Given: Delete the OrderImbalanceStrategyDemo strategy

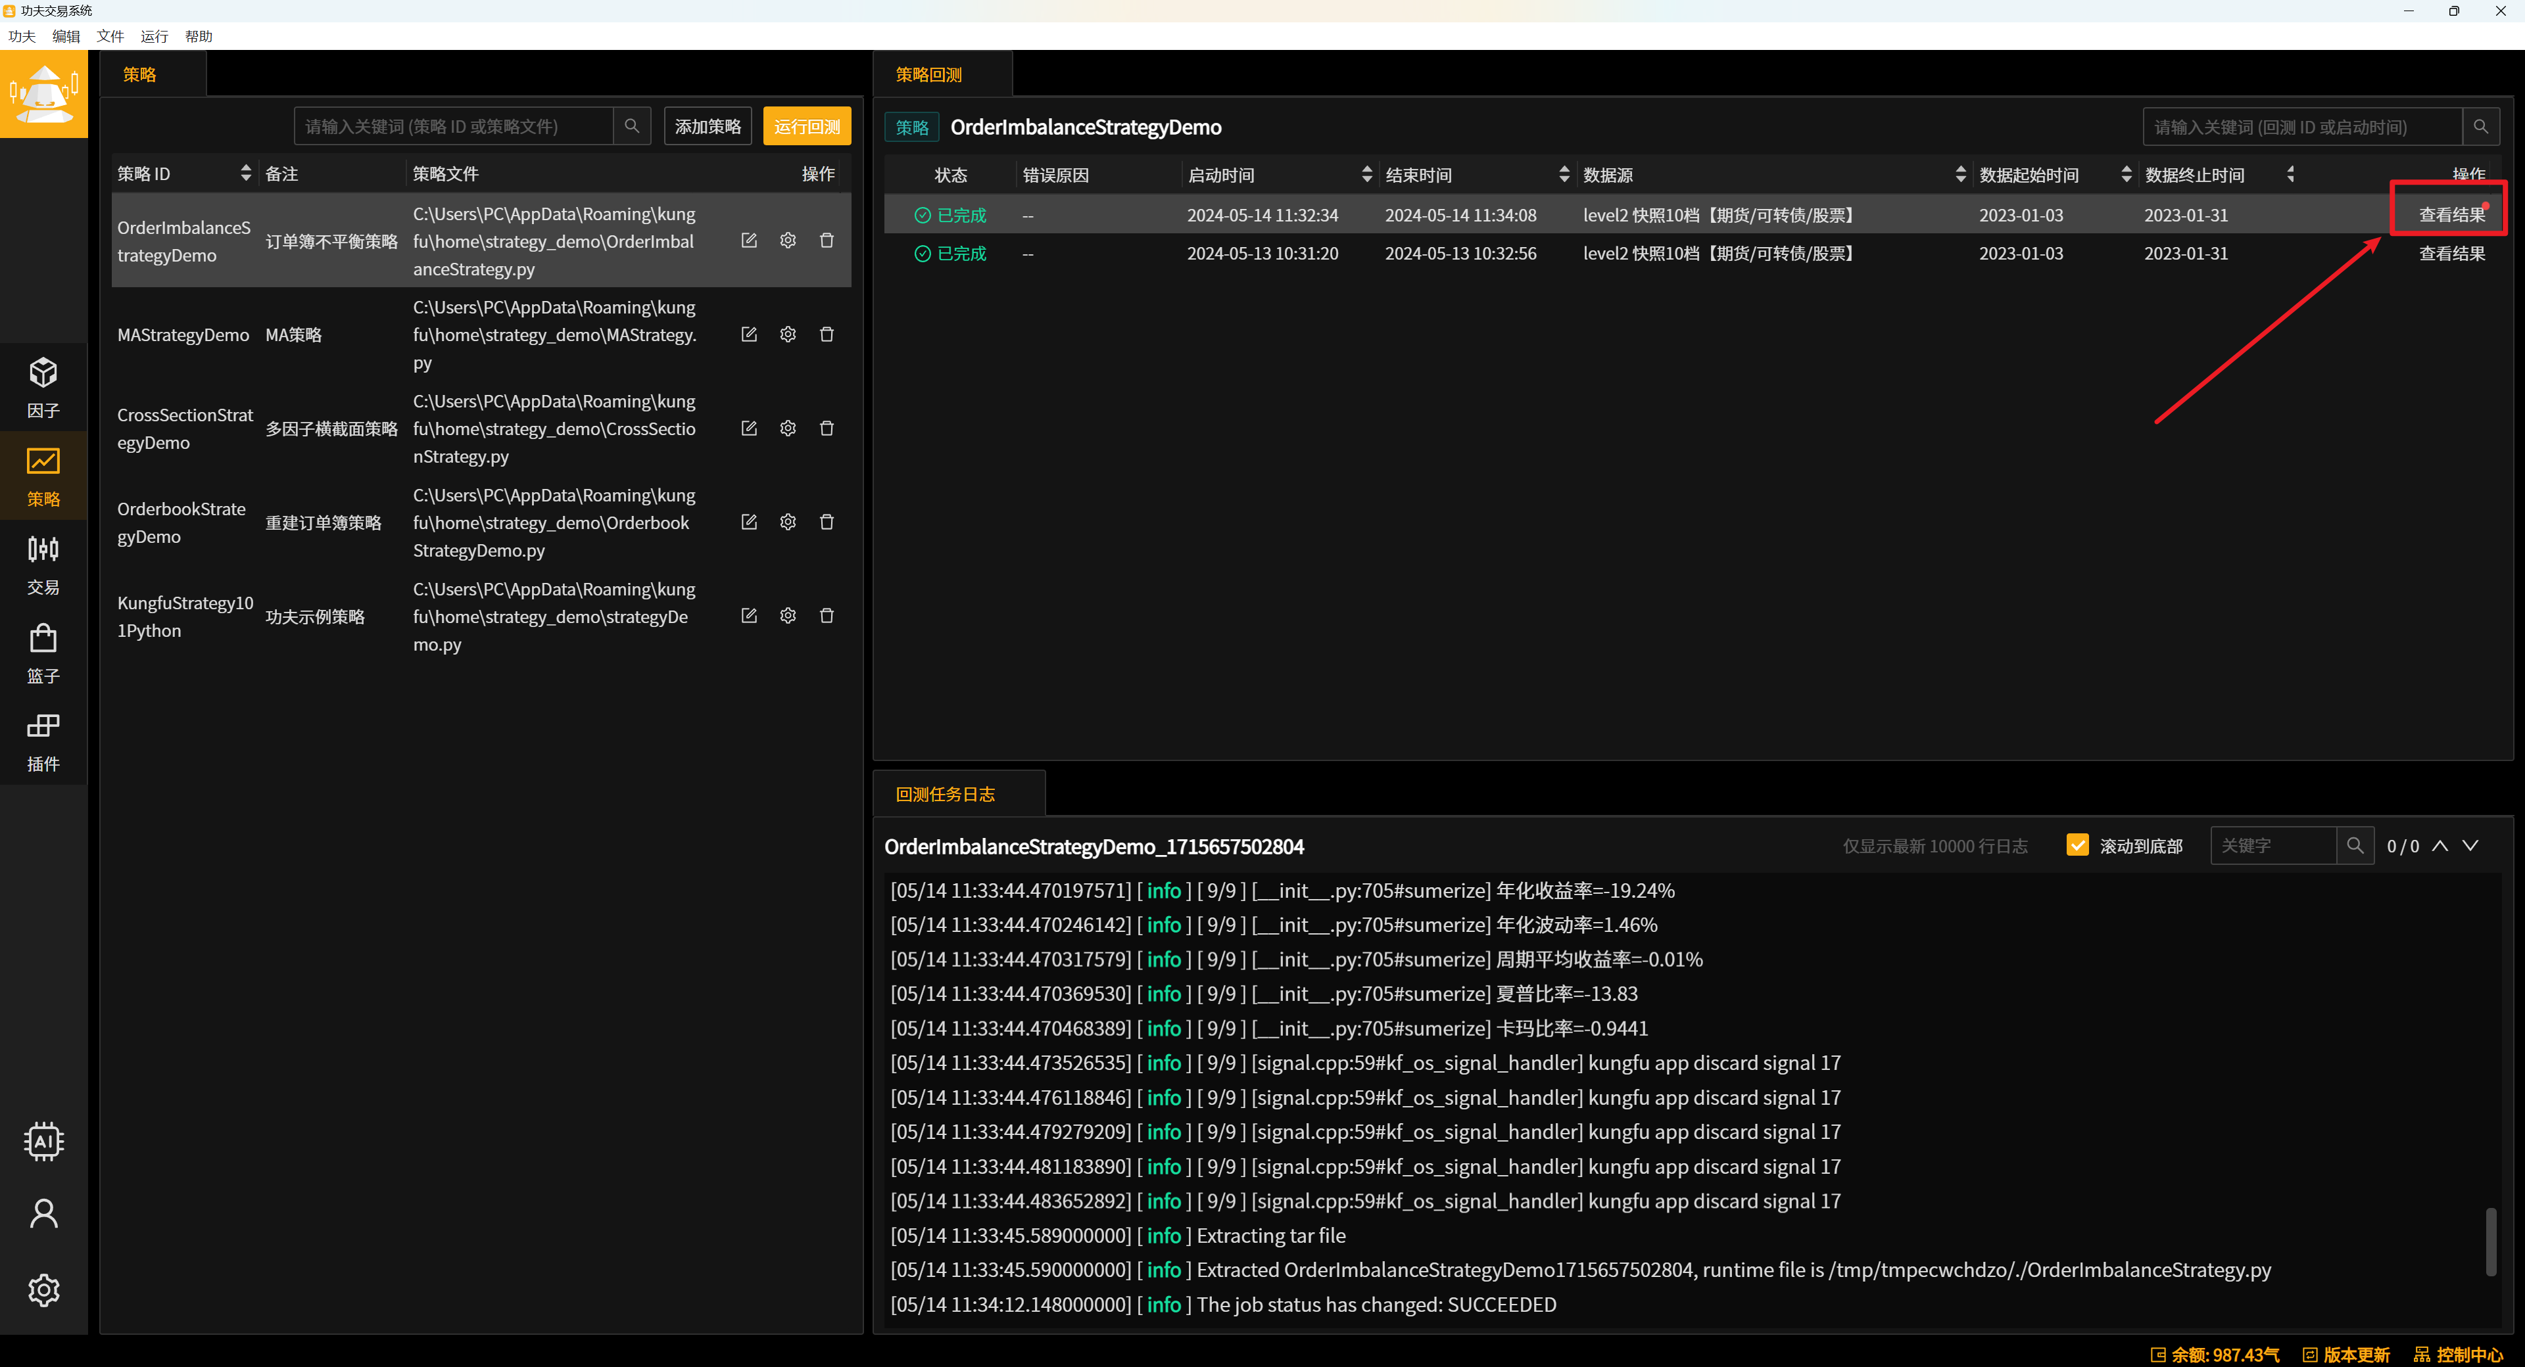Looking at the screenshot, I should coord(827,240).
